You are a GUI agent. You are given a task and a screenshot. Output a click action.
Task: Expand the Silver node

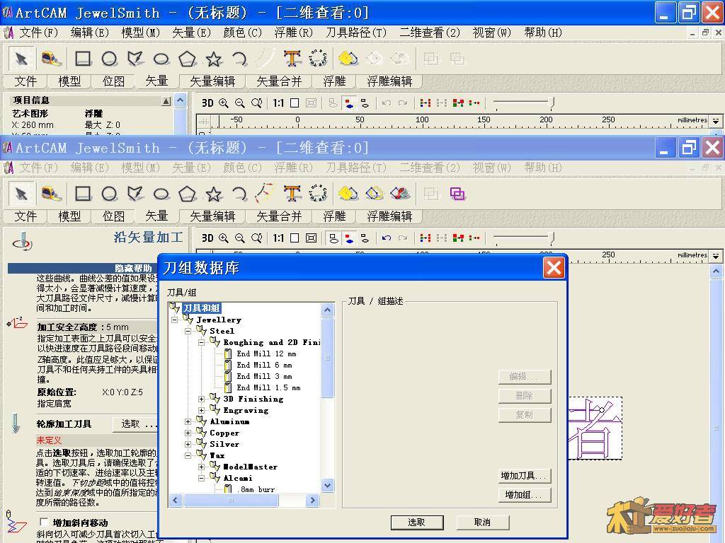click(x=188, y=444)
